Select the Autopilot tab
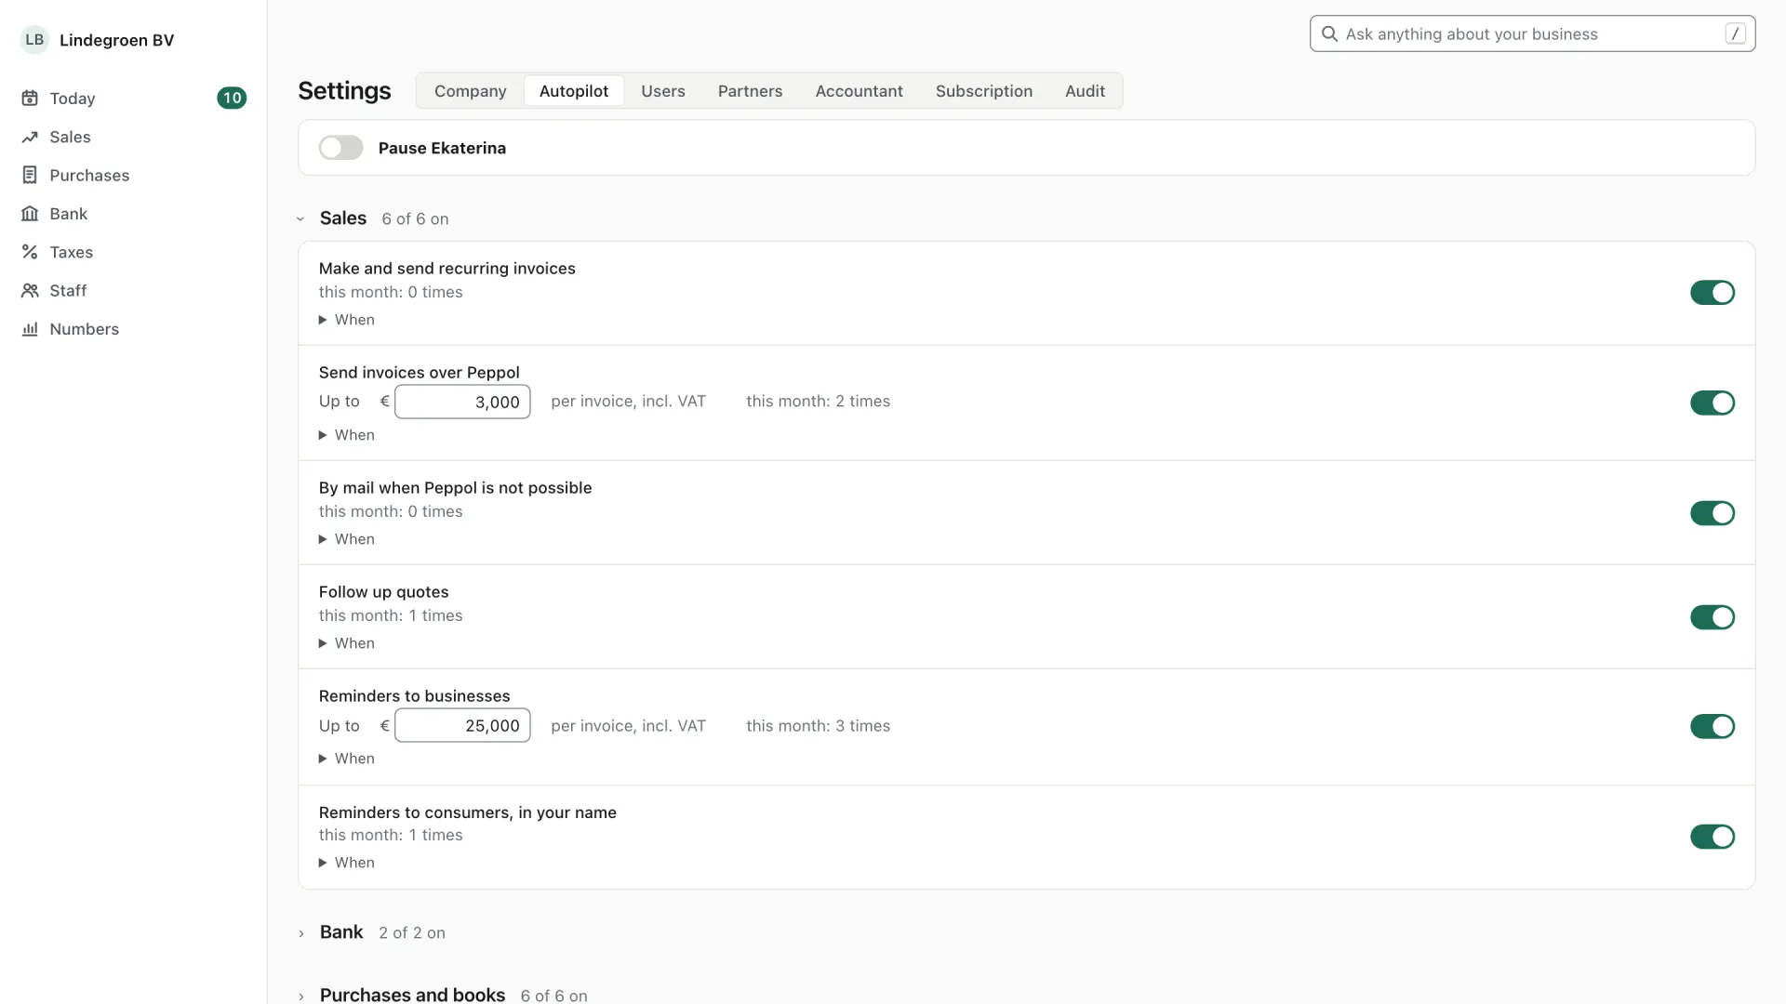Image resolution: width=1786 pixels, height=1004 pixels. pyautogui.click(x=574, y=91)
